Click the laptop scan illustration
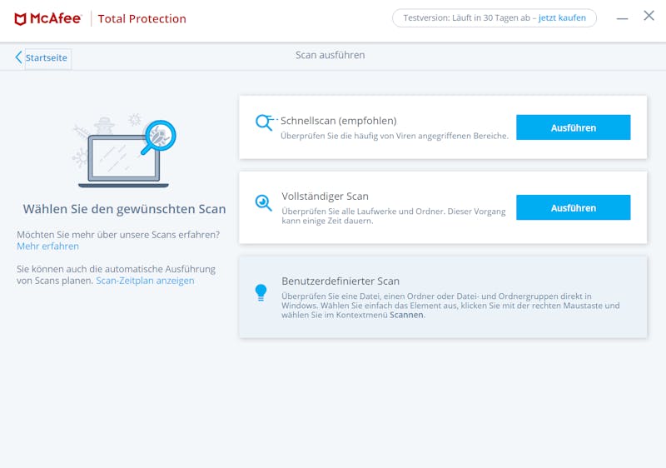Viewport: 666px width, 468px height. [124, 151]
